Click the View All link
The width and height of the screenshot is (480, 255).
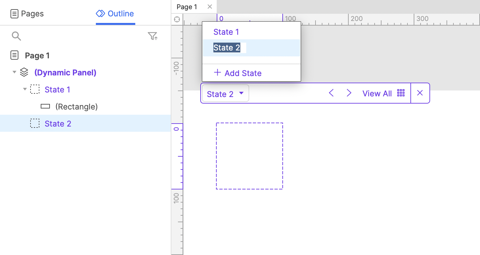click(x=377, y=94)
